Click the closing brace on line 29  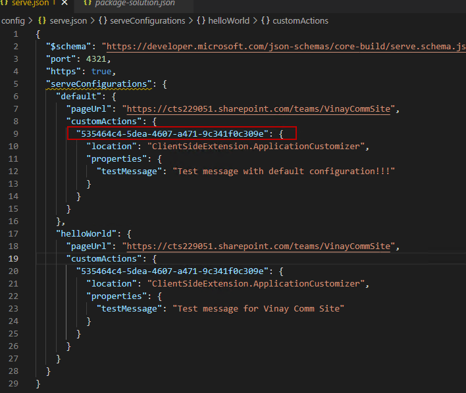coord(38,384)
